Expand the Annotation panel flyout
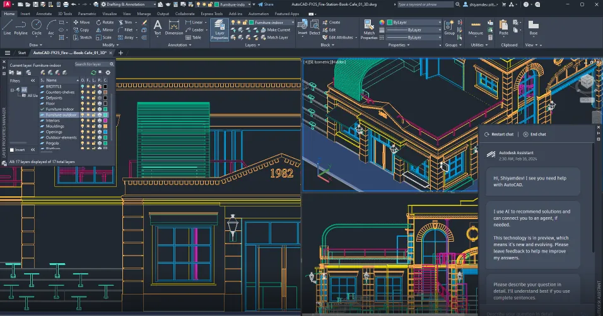Screen dimensions: 603x316 pyautogui.click(x=179, y=45)
